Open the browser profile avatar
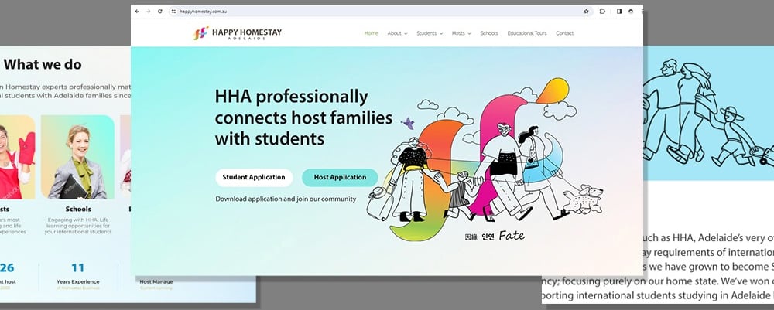774x310 pixels. coord(631,12)
